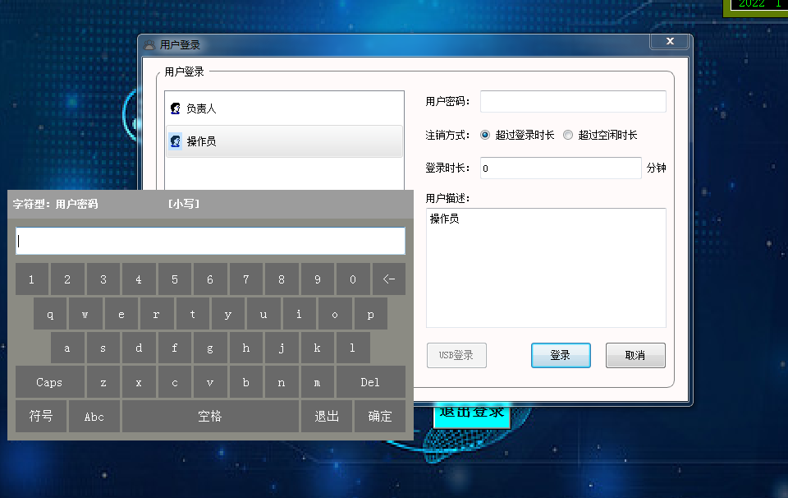The height and width of the screenshot is (498, 788).
Task: Tap the 空格 space key
Action: [210, 416]
